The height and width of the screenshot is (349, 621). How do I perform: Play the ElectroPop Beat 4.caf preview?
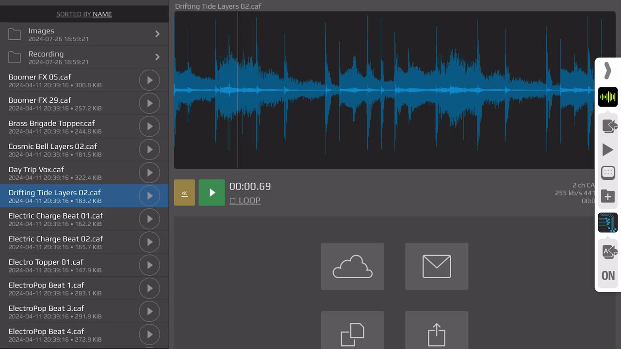[149, 334]
